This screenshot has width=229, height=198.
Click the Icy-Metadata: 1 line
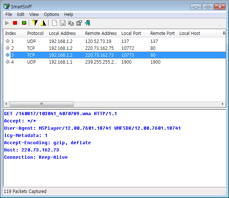[26, 136]
